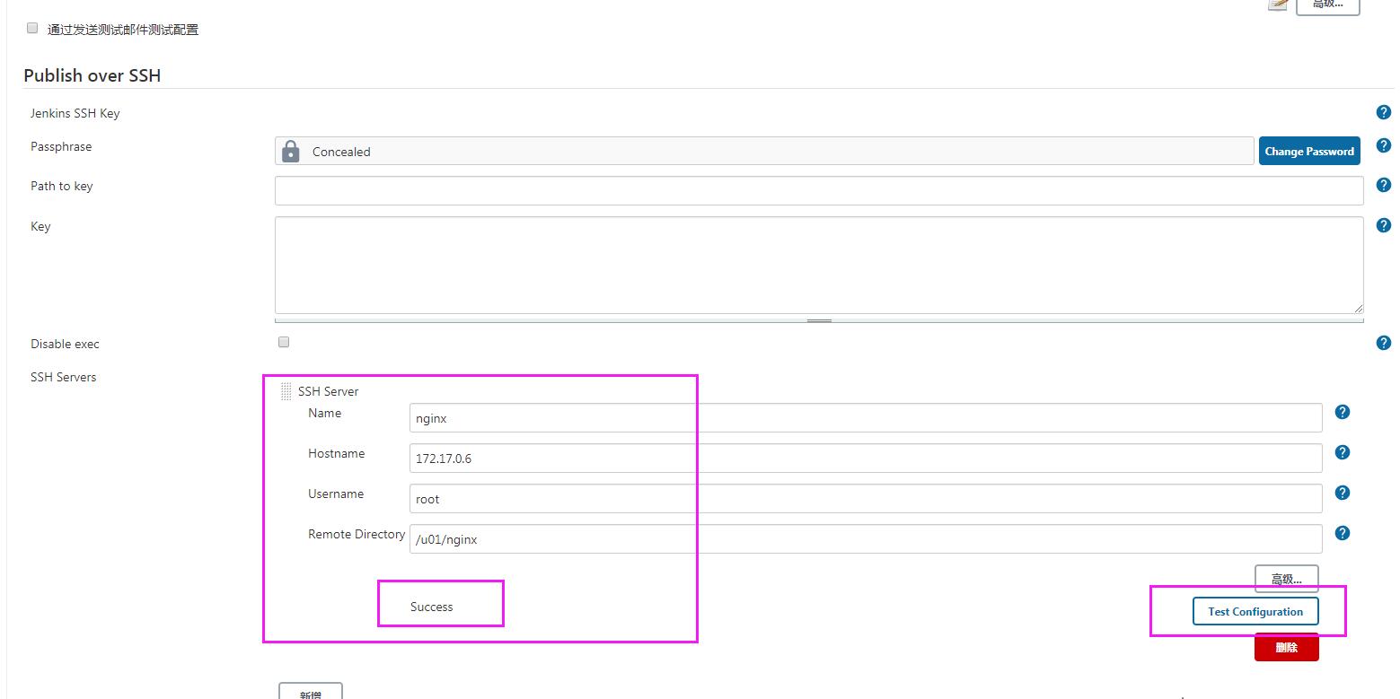
Task: Open help icon for Hostname field
Action: click(1343, 452)
